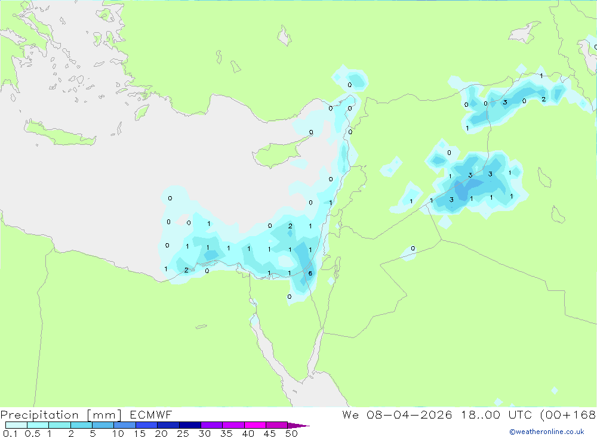Click the '50' legend scale label
The width and height of the screenshot is (597, 437).
[291, 433]
